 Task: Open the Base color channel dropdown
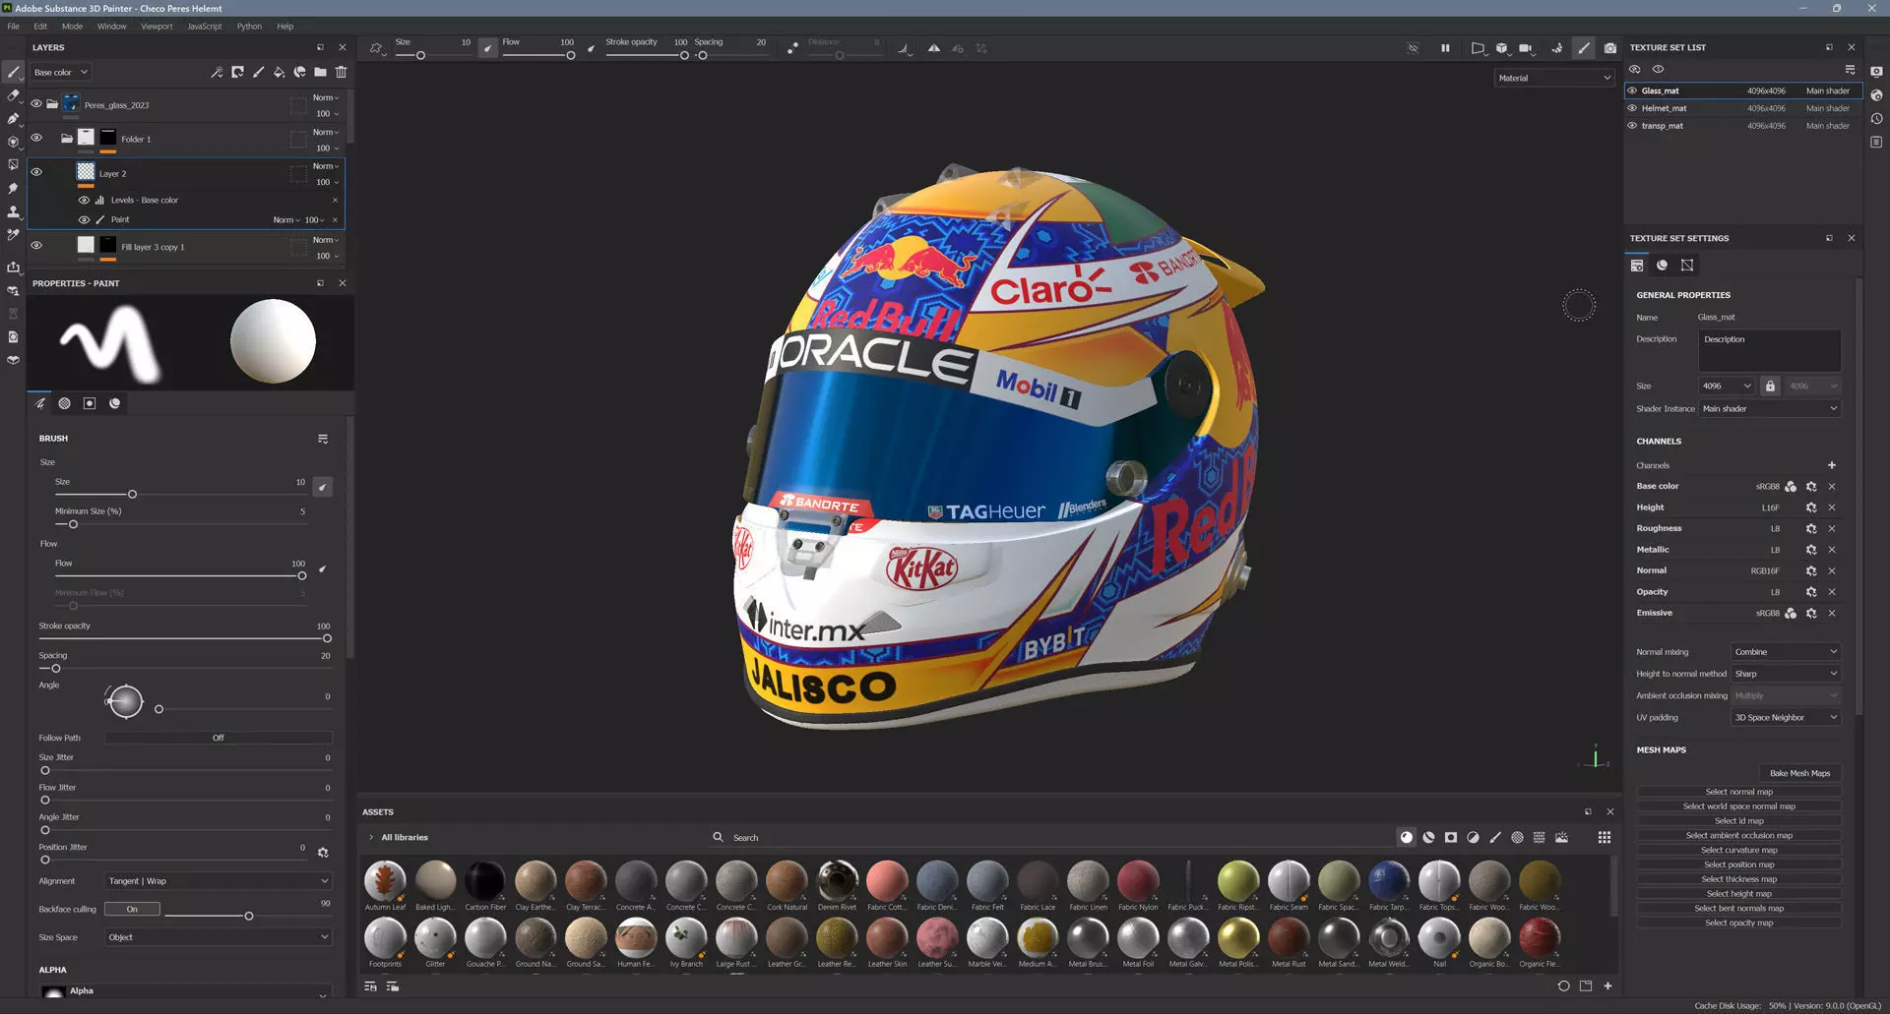(x=60, y=72)
